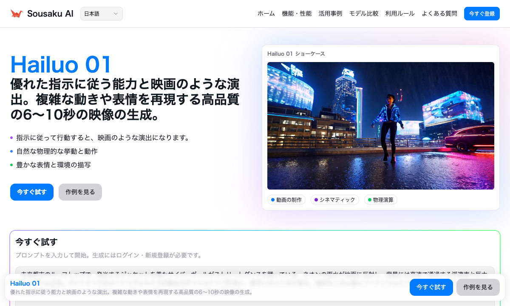Click the purple bullet beside the first feature
The height and width of the screenshot is (306, 510).
tap(11, 138)
